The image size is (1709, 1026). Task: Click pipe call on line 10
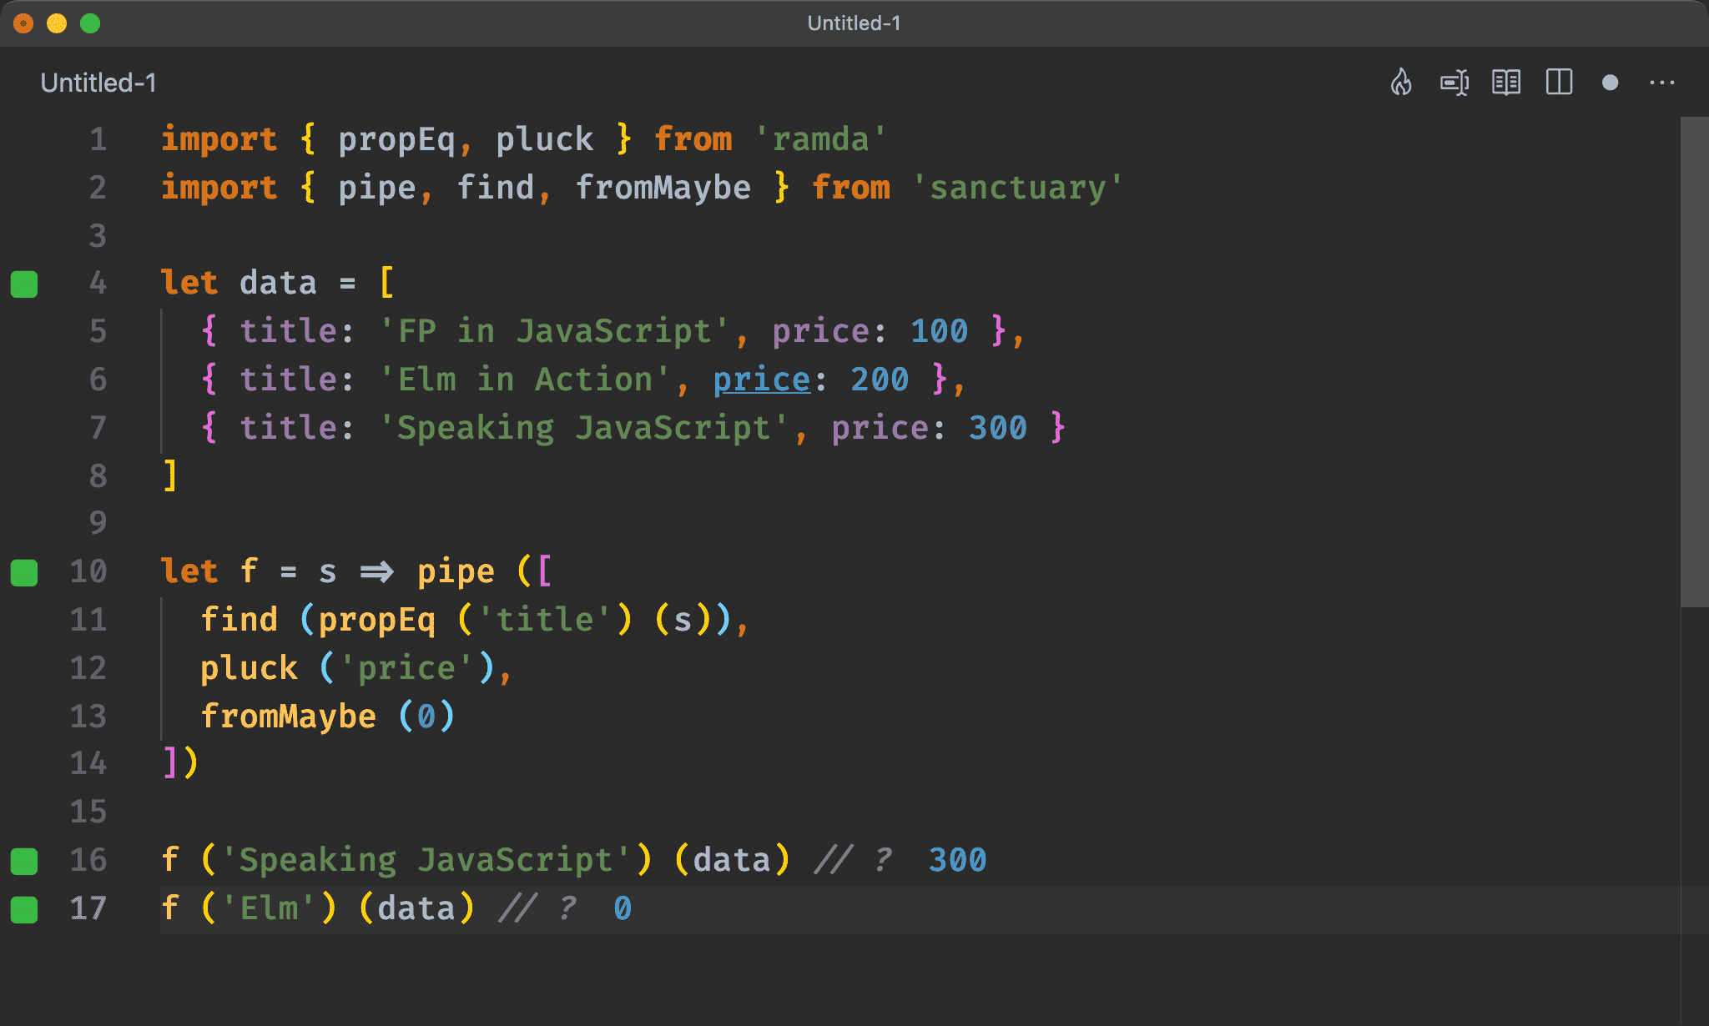click(x=456, y=572)
